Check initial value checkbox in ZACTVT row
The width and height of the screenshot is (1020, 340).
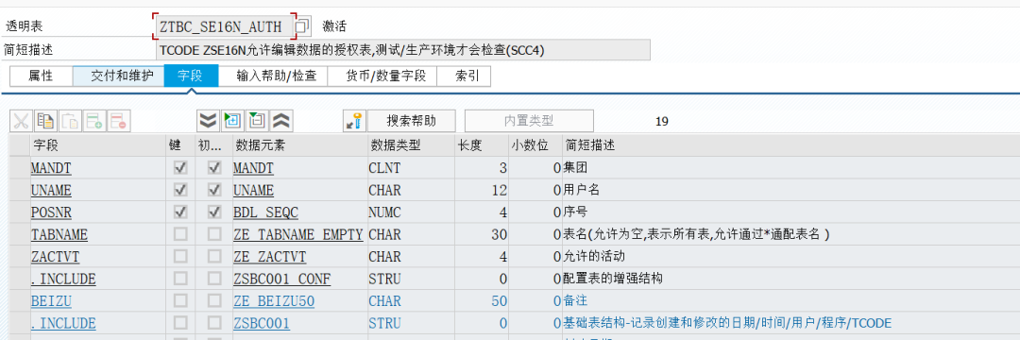(x=214, y=256)
